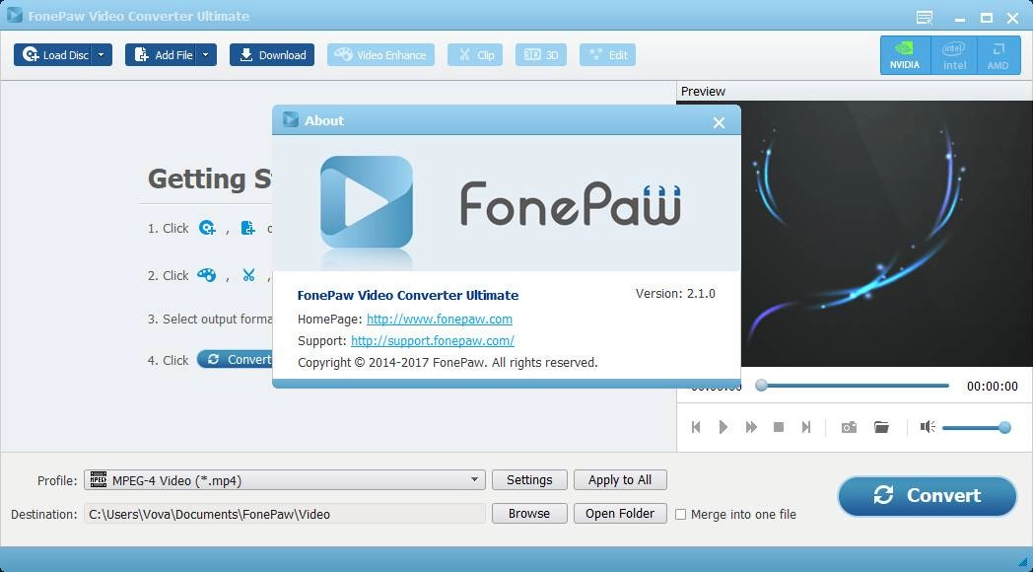Click the scissors icon in step 2
The height and width of the screenshot is (572, 1033).
[248, 275]
